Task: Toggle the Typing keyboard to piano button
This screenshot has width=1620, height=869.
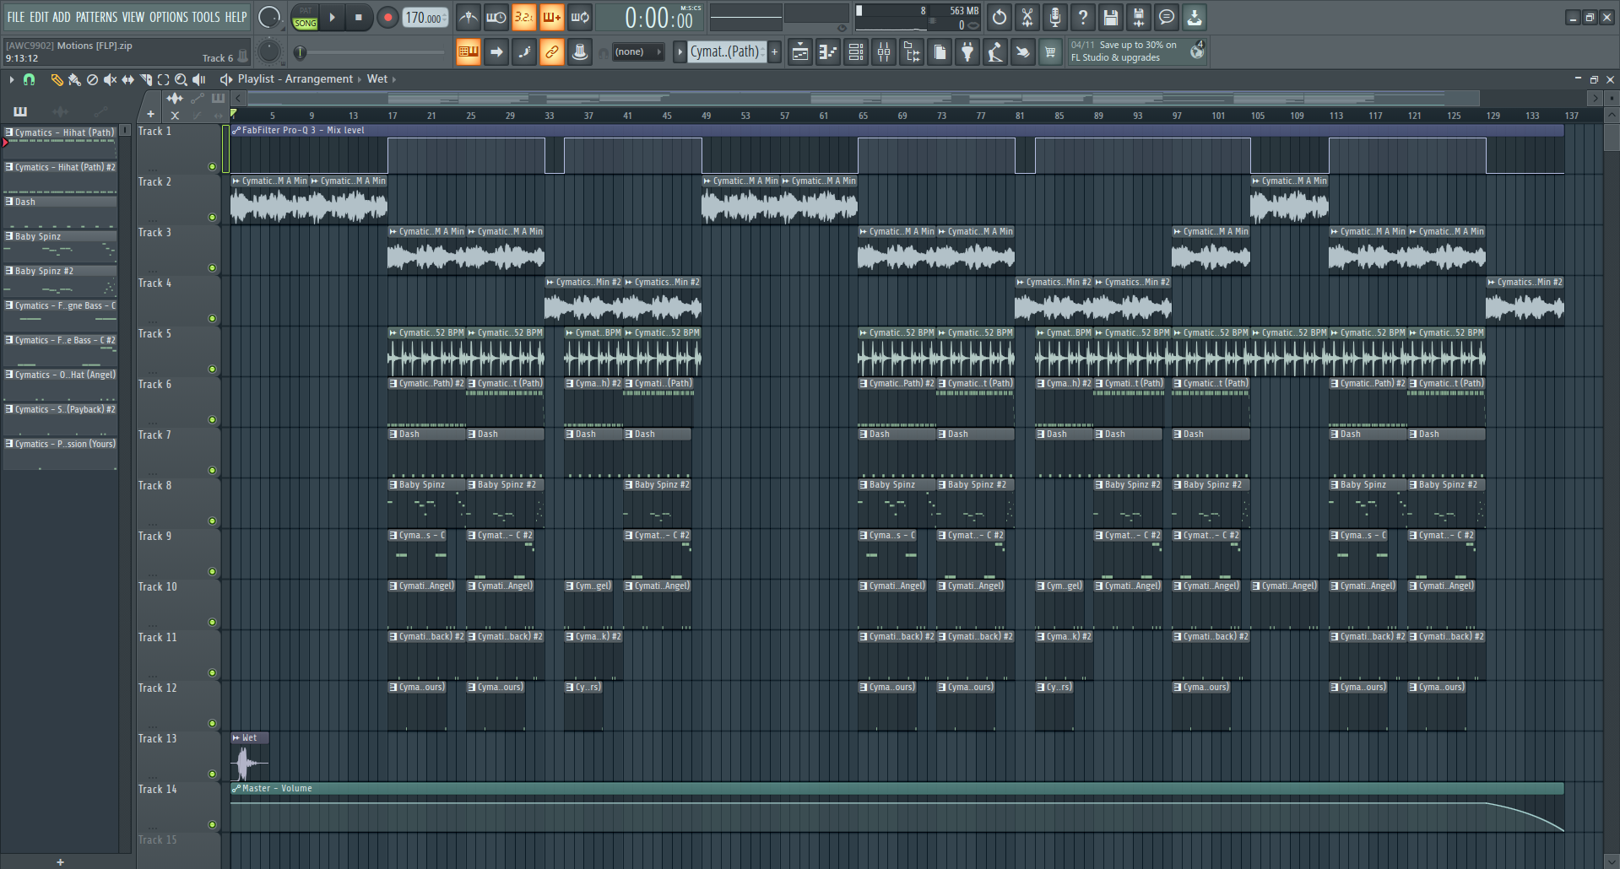Action: point(468,52)
